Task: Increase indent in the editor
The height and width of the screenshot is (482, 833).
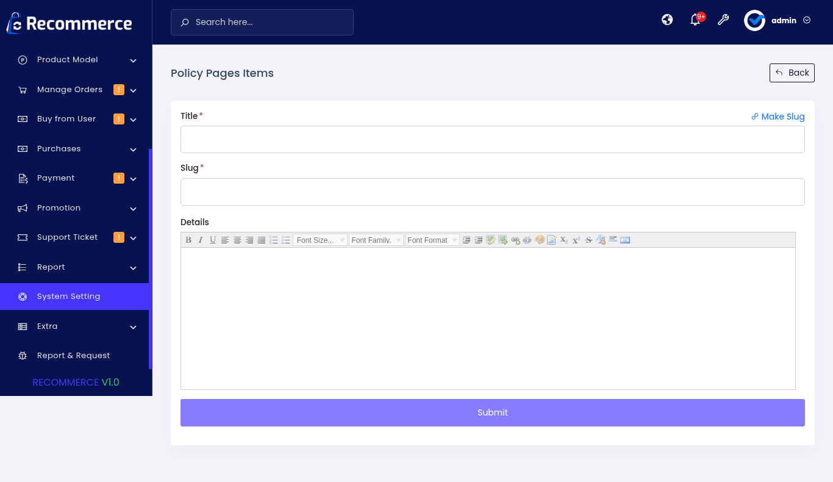Action: point(466,240)
